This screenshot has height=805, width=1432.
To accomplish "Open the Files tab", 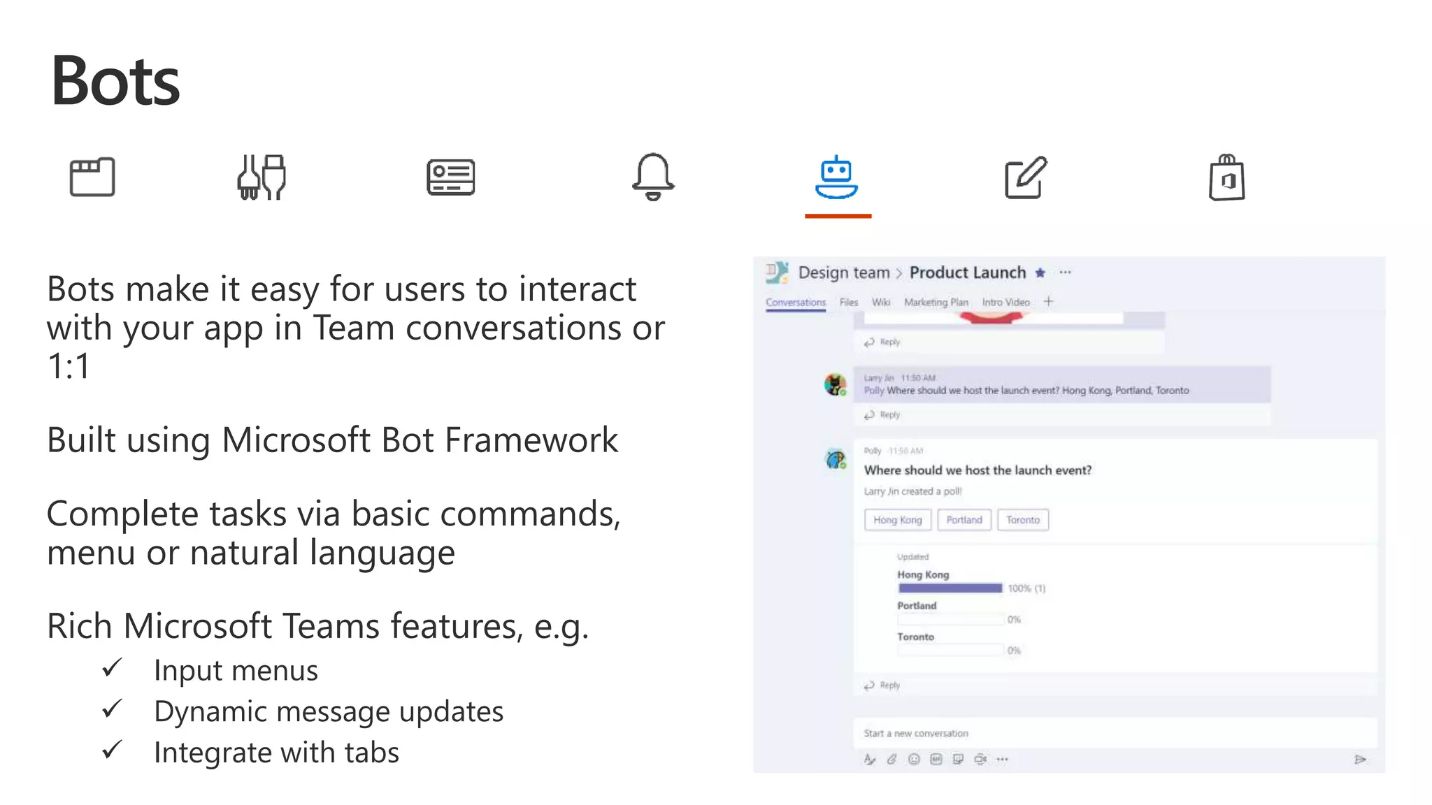I will point(849,303).
